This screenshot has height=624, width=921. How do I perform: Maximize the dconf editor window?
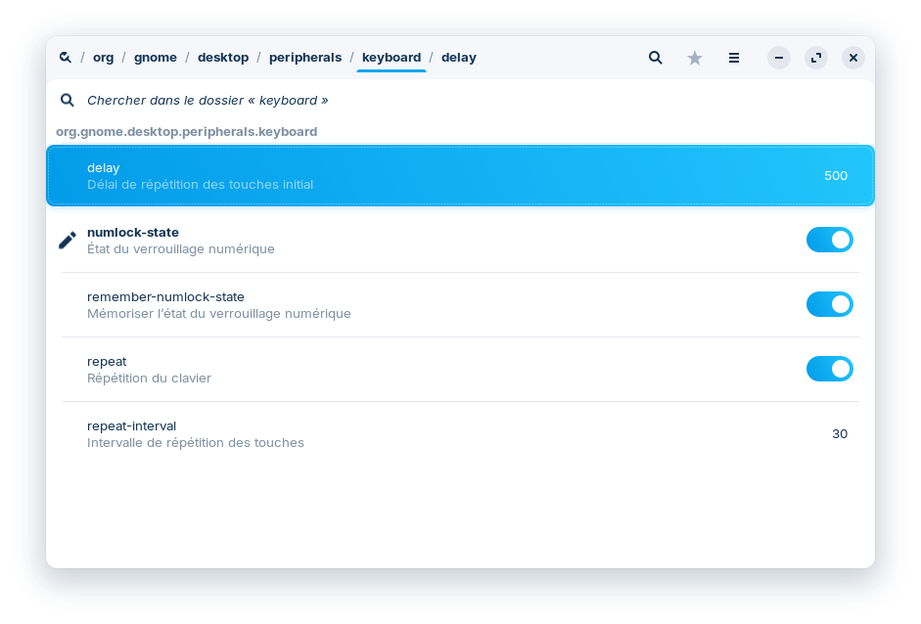(816, 58)
